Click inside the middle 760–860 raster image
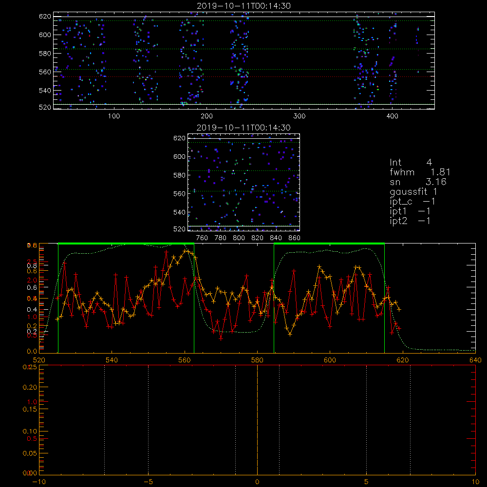The image size is (487, 487). tap(244, 182)
